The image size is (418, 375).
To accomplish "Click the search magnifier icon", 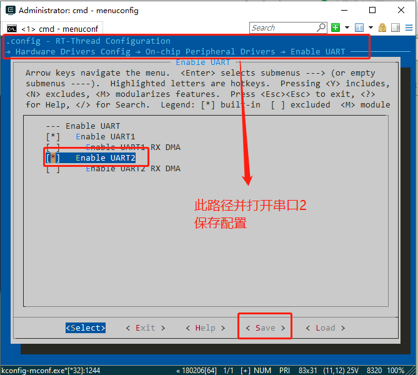I will (x=321, y=27).
